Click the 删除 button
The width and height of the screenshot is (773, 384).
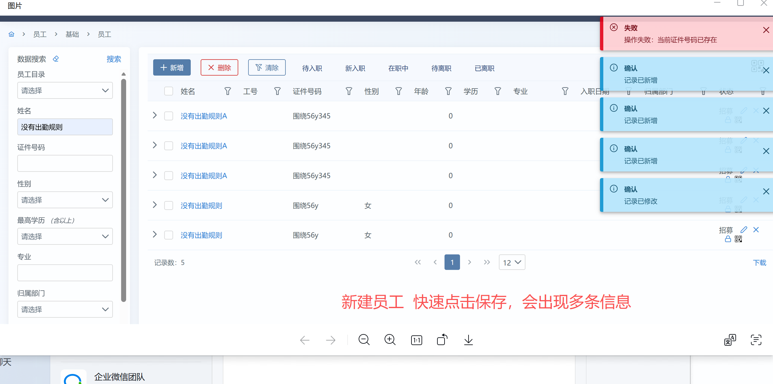point(219,67)
